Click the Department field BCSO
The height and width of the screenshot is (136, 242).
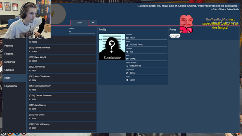click(146, 73)
